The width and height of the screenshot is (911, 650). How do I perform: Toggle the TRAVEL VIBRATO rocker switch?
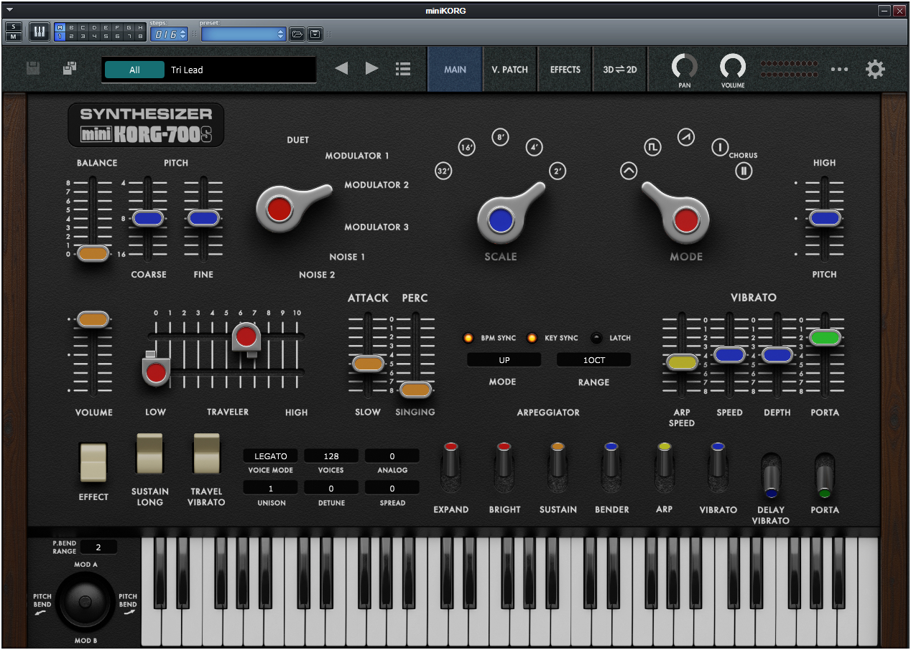click(206, 453)
